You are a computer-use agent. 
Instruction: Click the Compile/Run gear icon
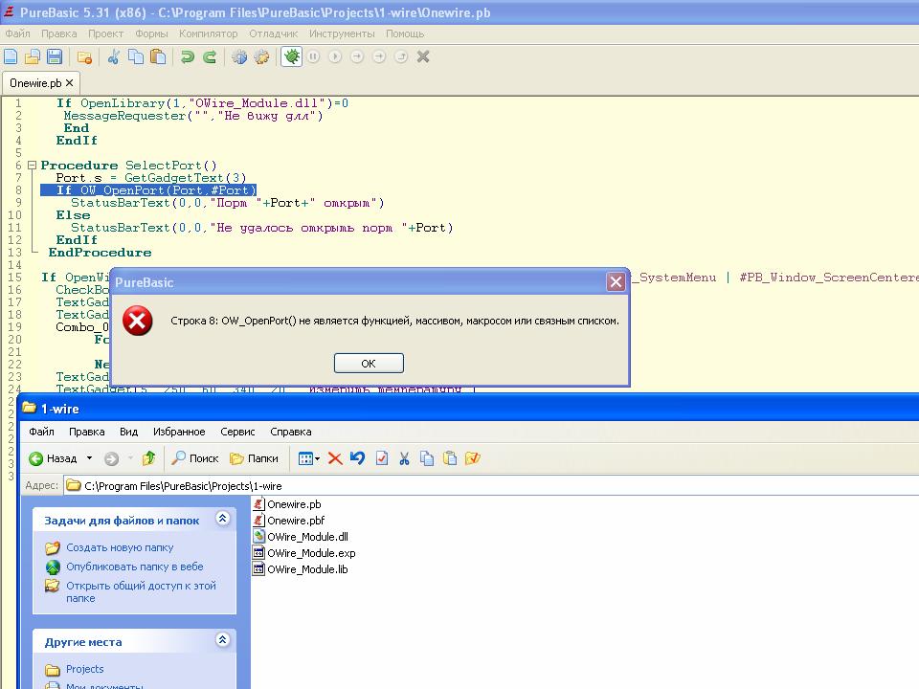click(239, 57)
